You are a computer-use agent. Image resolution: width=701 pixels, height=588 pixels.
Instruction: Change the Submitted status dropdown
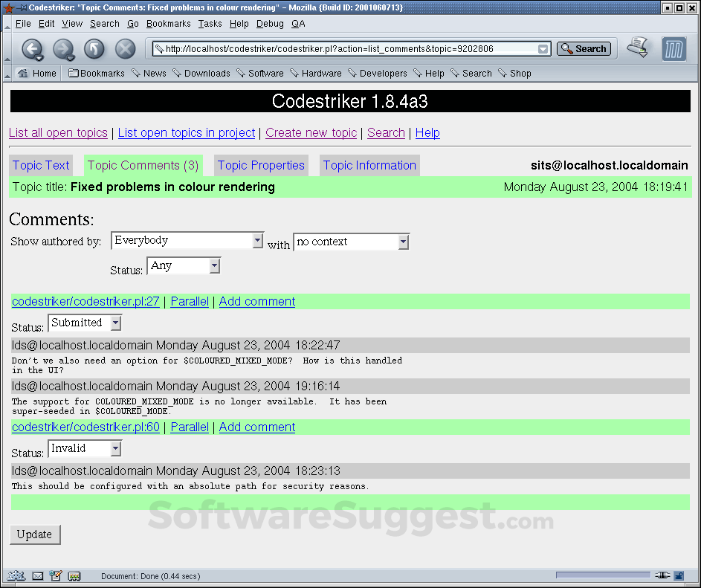[84, 323]
